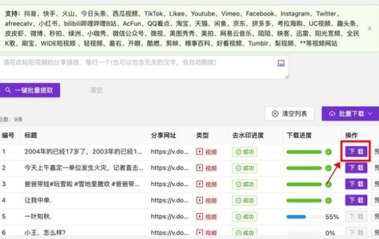Viewport: 379px width, 239px height.
Task: Focus the share link input textarea
Action: coord(144,67)
